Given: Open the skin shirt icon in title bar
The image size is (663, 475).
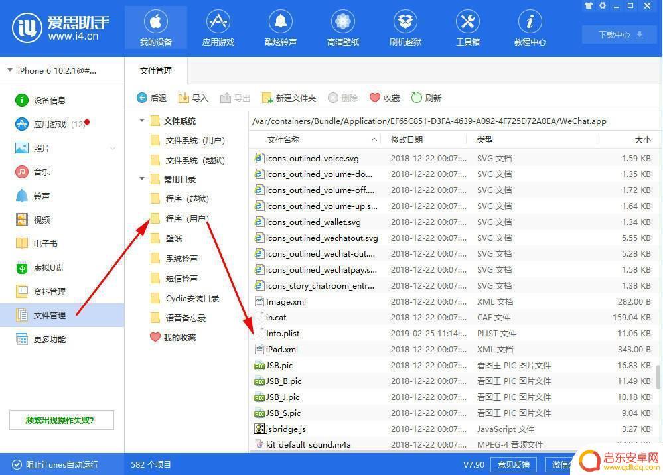Looking at the screenshot, I should point(589,5).
